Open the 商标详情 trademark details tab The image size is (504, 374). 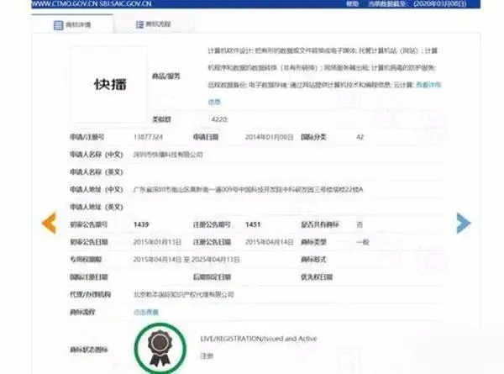point(72,24)
